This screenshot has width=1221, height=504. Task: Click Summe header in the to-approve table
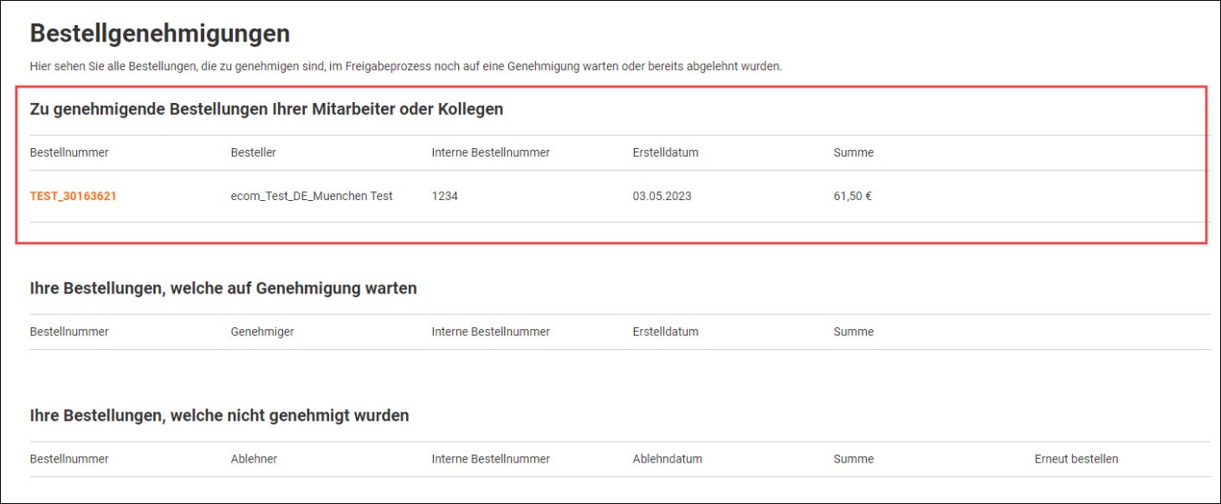853,152
